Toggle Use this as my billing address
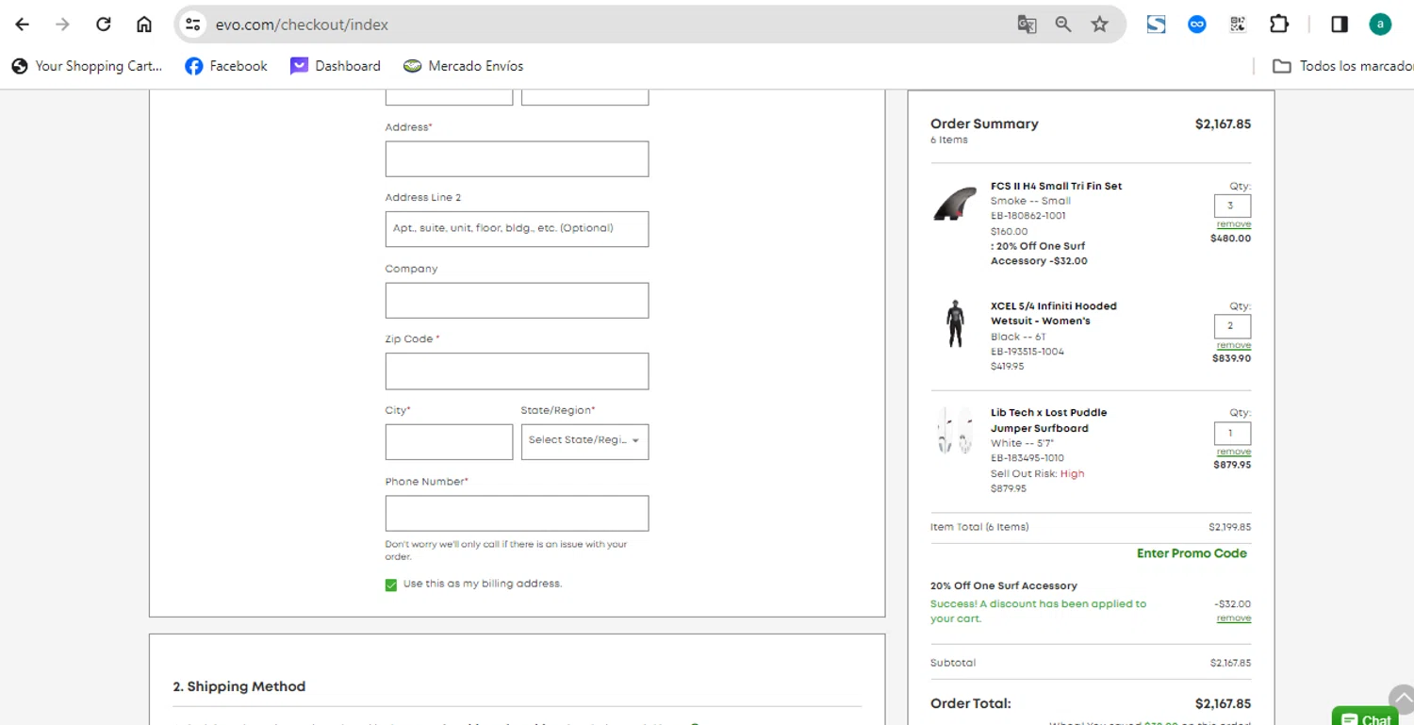Image resolution: width=1414 pixels, height=725 pixels. point(391,585)
